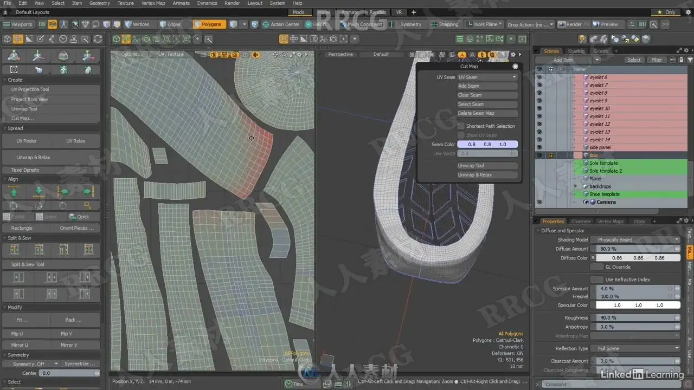Screen dimensions: 694x390
Task: Select the Align Right arrow icon
Action: coord(88,191)
